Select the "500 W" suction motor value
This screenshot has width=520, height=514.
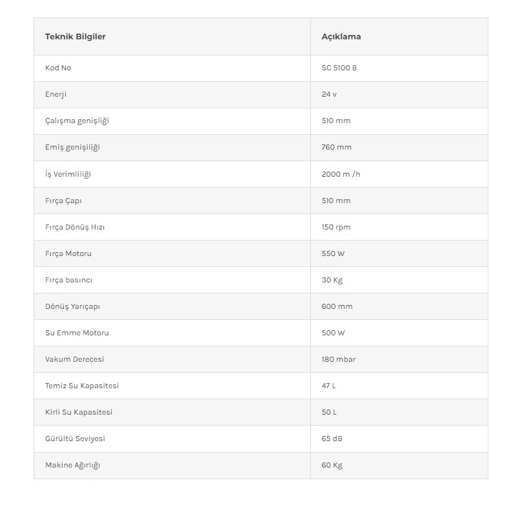(x=333, y=333)
